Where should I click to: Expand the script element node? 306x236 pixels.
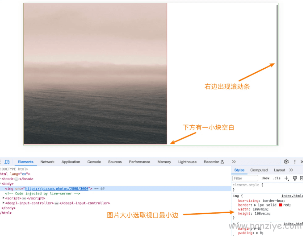pos(3,198)
